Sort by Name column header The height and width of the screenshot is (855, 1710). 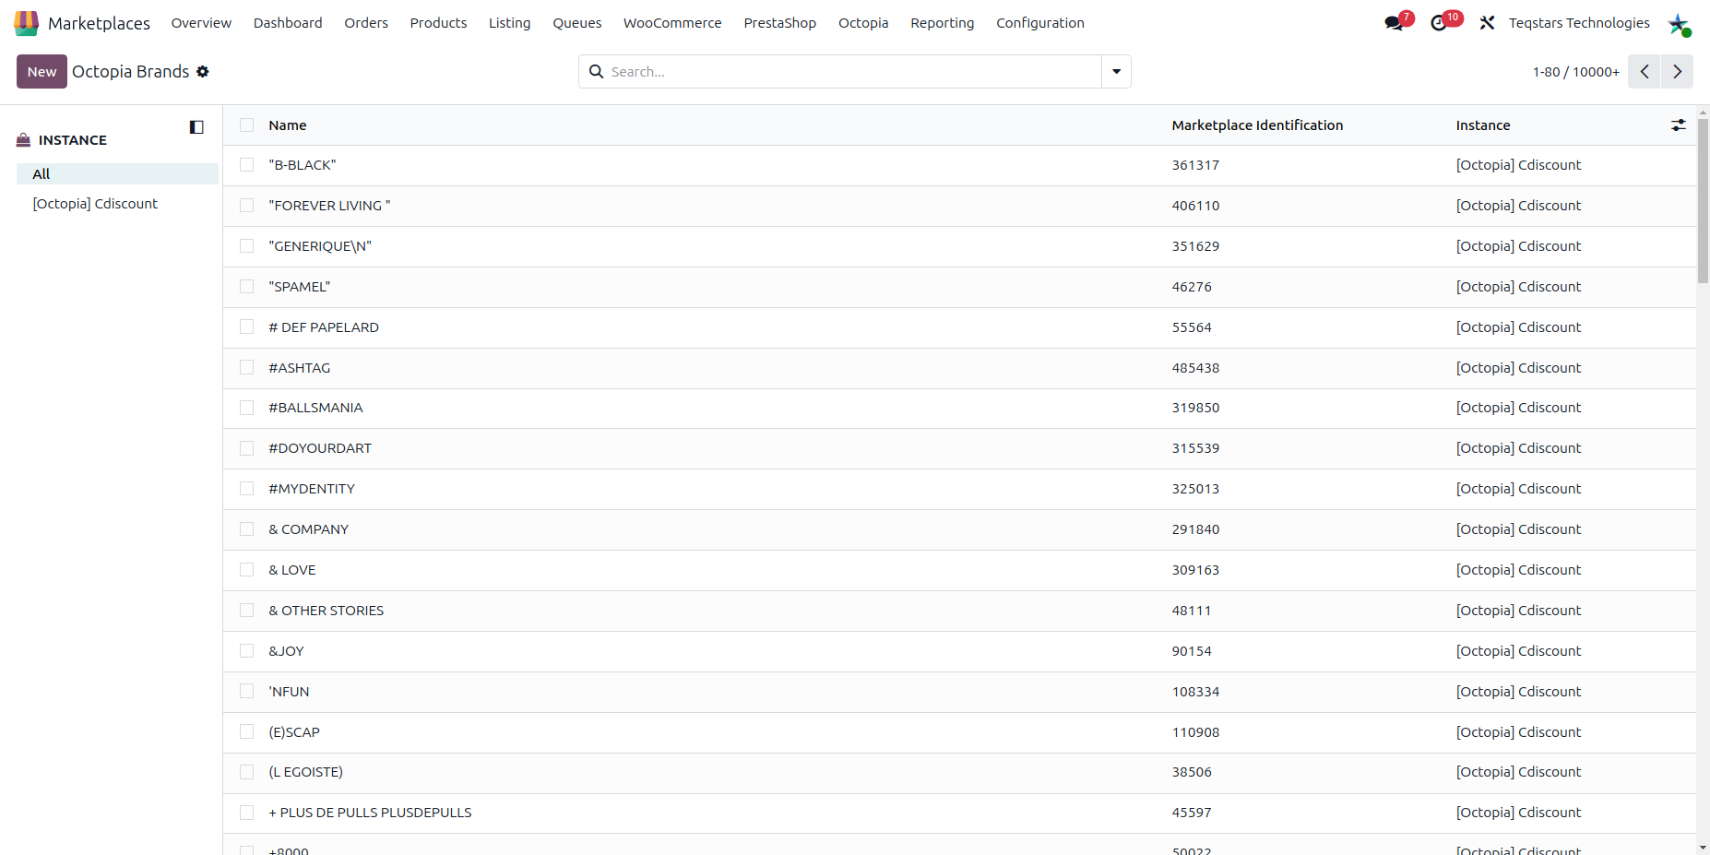[x=288, y=125]
